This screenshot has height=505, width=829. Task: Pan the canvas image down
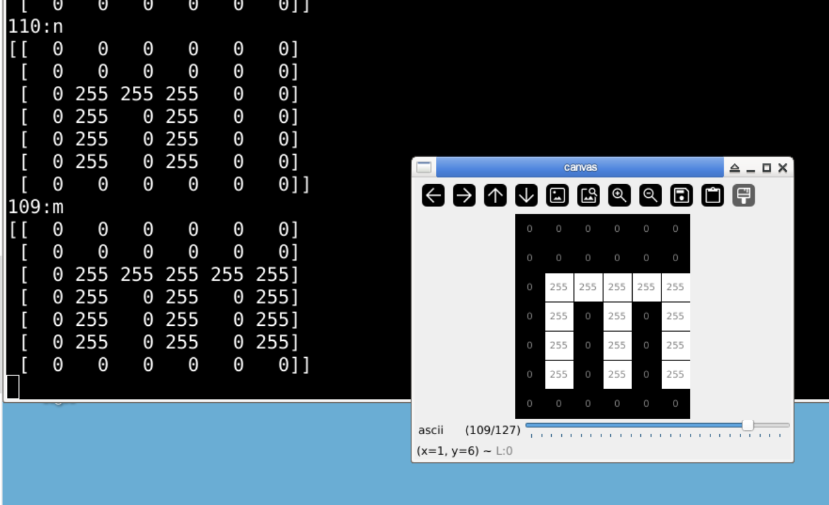526,195
